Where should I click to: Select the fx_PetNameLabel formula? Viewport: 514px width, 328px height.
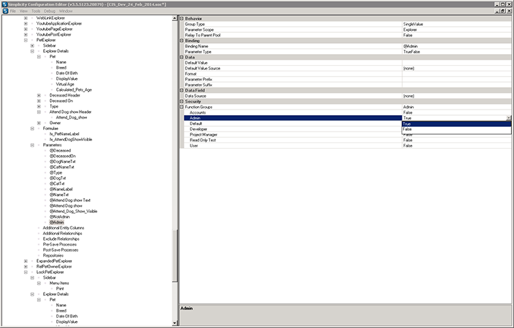[x=64, y=134]
